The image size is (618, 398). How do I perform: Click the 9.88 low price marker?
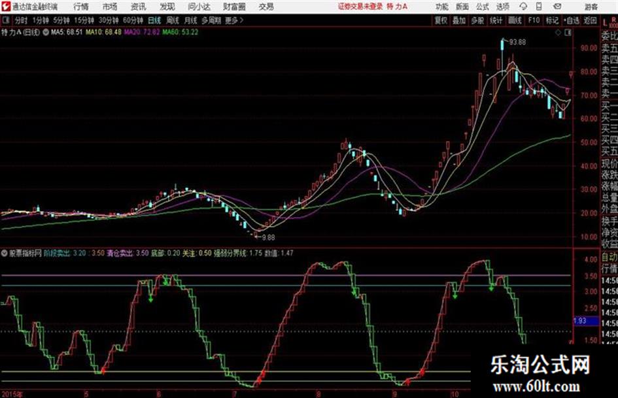point(268,237)
